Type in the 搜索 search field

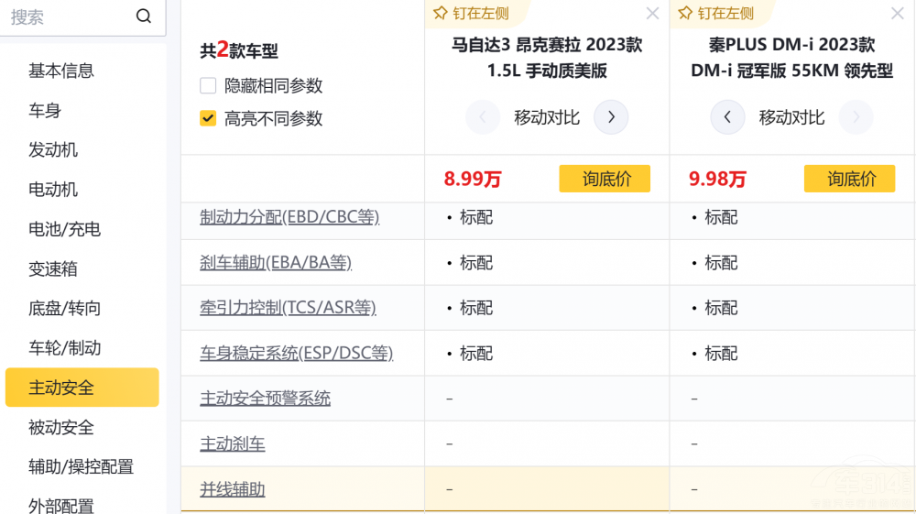69,16
